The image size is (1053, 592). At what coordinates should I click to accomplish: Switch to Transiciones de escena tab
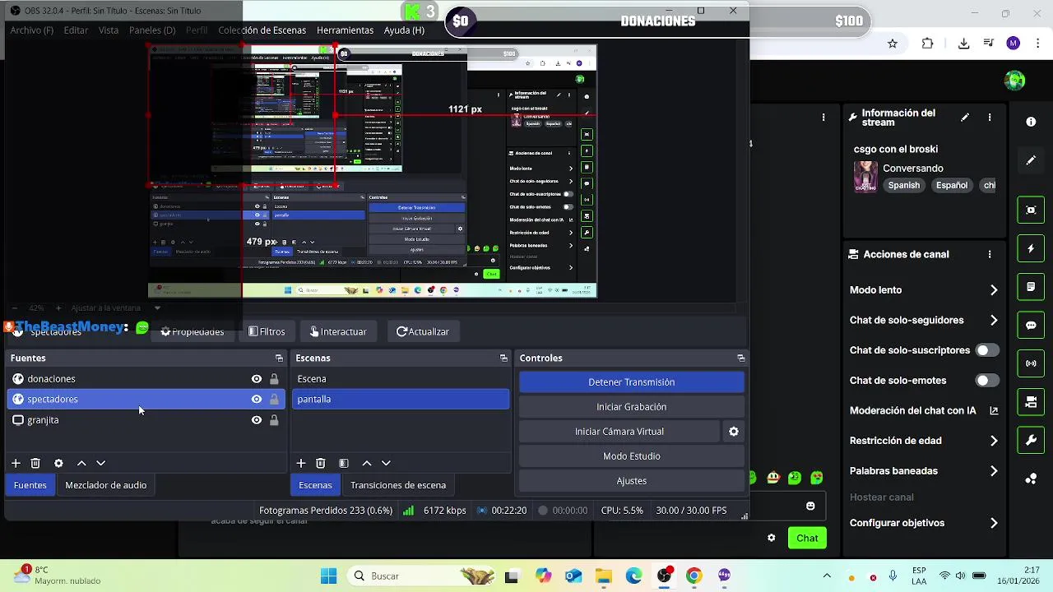click(398, 485)
